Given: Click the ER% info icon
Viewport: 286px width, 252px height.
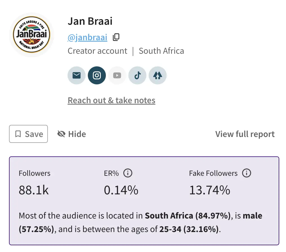Looking at the screenshot, I should (x=128, y=173).
